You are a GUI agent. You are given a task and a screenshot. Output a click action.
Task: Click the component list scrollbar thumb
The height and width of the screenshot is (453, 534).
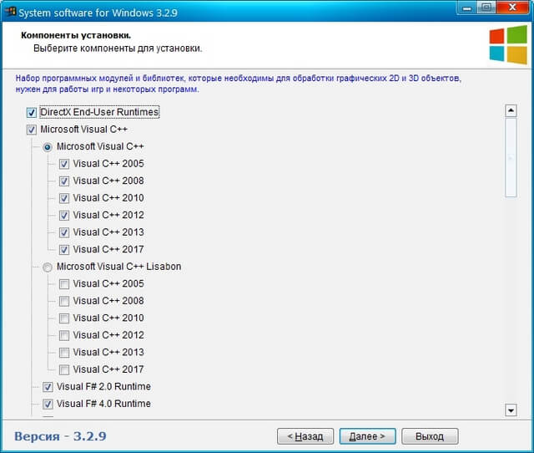[x=511, y=158]
